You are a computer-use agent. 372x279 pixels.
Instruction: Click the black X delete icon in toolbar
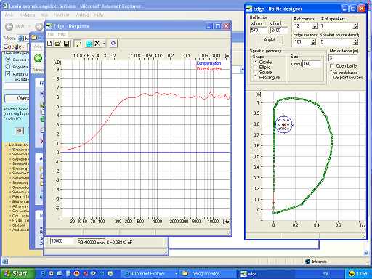point(97,44)
